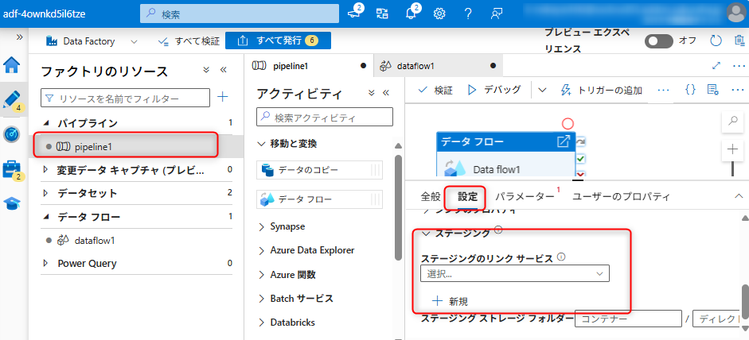Open the staging linked service dropdown
749x340 pixels.
click(515, 274)
